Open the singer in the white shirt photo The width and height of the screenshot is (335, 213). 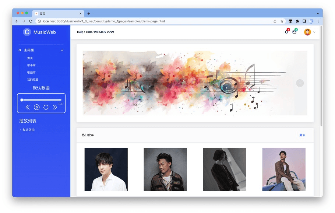pos(106,169)
